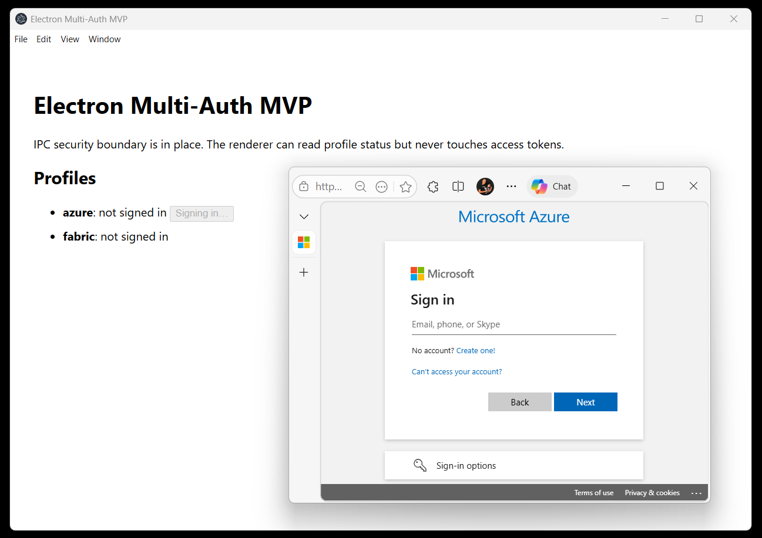This screenshot has height=538, width=762.
Task: Minimize the Electron Multi-Auth MVP window
Action: click(665, 19)
